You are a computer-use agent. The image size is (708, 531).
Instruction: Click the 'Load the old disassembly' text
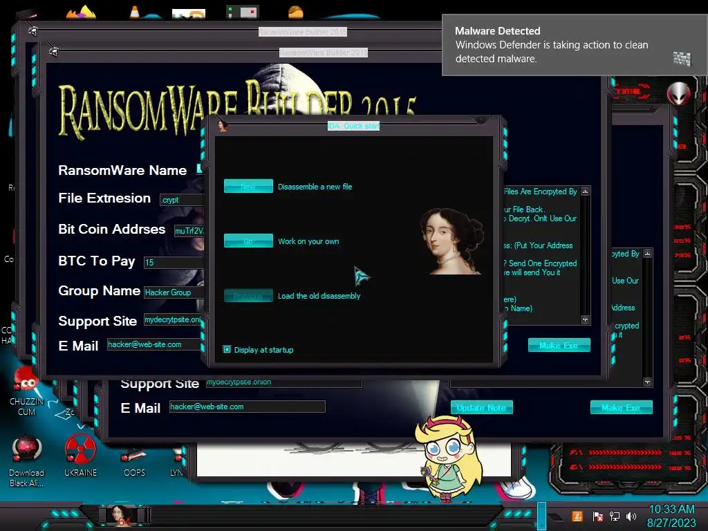pyautogui.click(x=319, y=296)
